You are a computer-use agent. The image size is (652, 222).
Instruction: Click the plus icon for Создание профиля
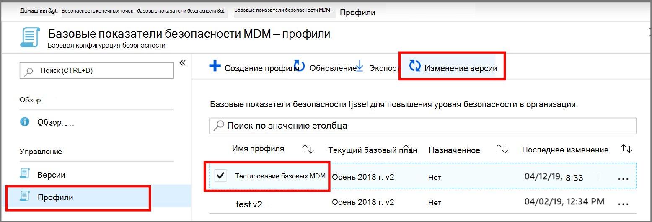point(215,66)
